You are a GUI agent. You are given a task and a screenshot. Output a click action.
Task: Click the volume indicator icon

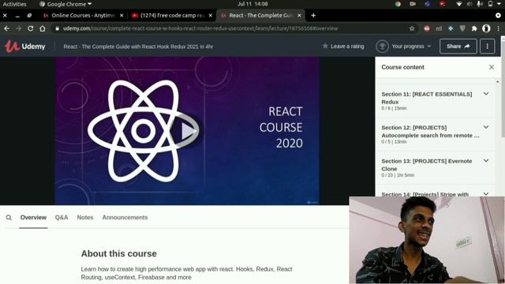[469, 4]
